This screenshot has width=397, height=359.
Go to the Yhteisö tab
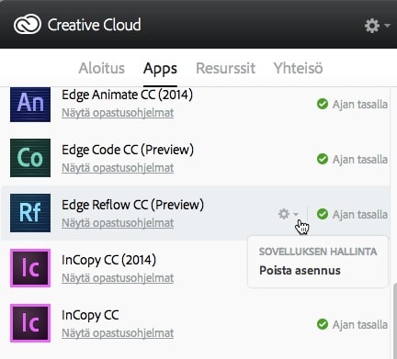298,68
